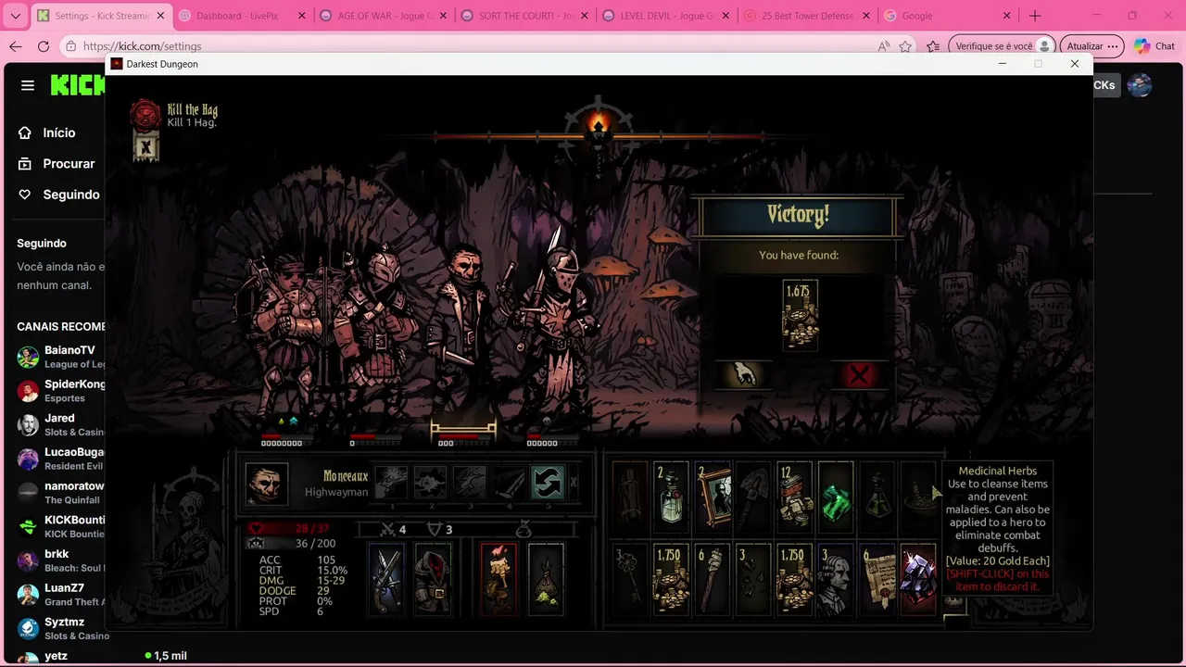Select Monceaux's portrait in the hero panel
The height and width of the screenshot is (667, 1186).
pos(267,484)
